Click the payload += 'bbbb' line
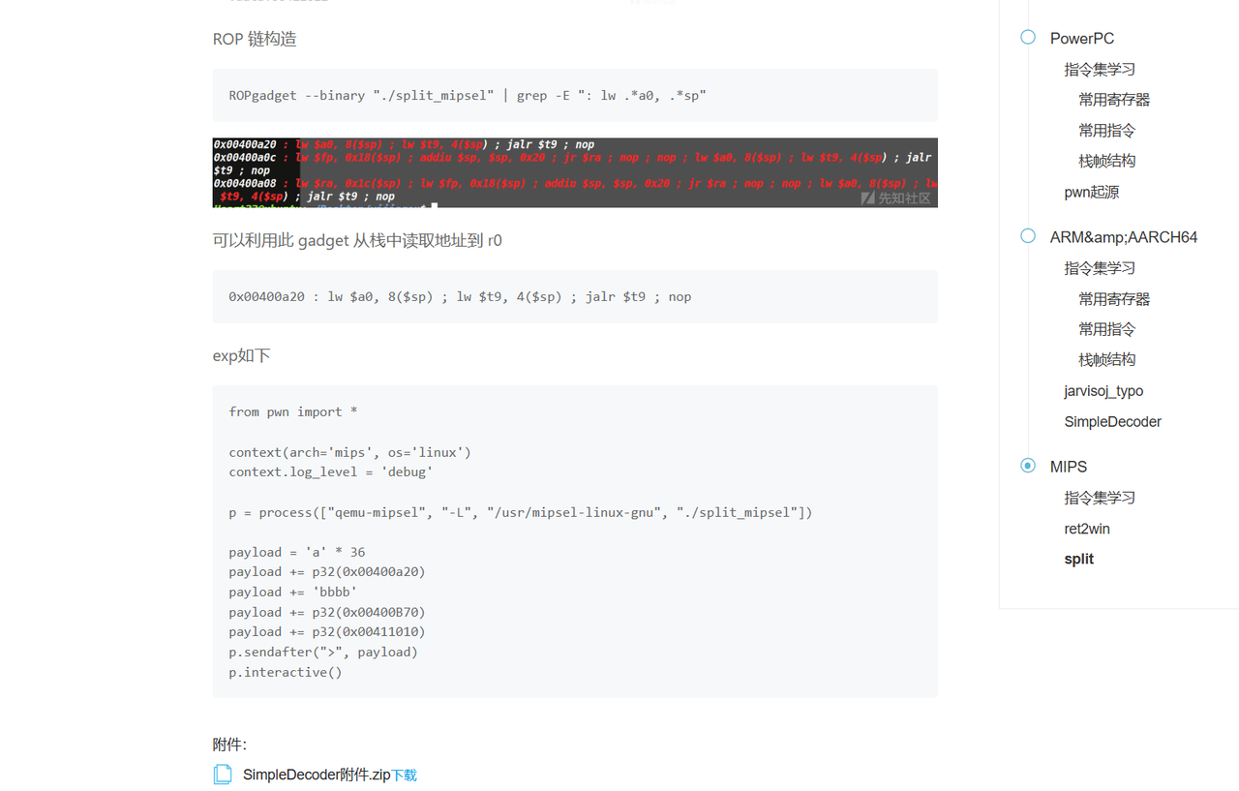The image size is (1239, 791). (293, 592)
